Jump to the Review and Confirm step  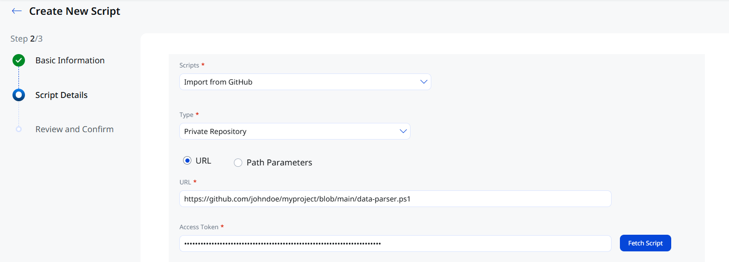[x=74, y=129]
